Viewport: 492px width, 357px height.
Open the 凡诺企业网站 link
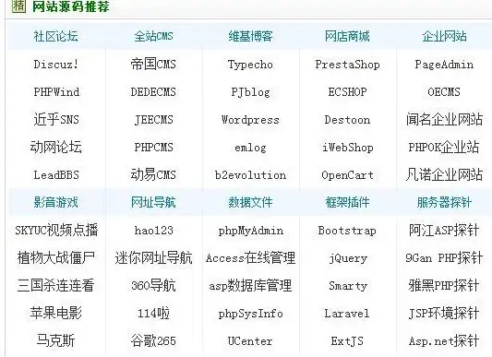pos(444,174)
